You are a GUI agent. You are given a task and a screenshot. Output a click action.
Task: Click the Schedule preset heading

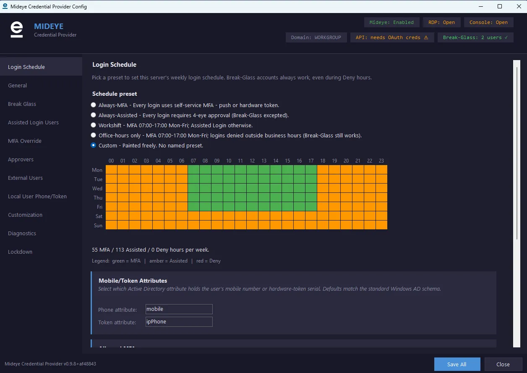(x=115, y=94)
